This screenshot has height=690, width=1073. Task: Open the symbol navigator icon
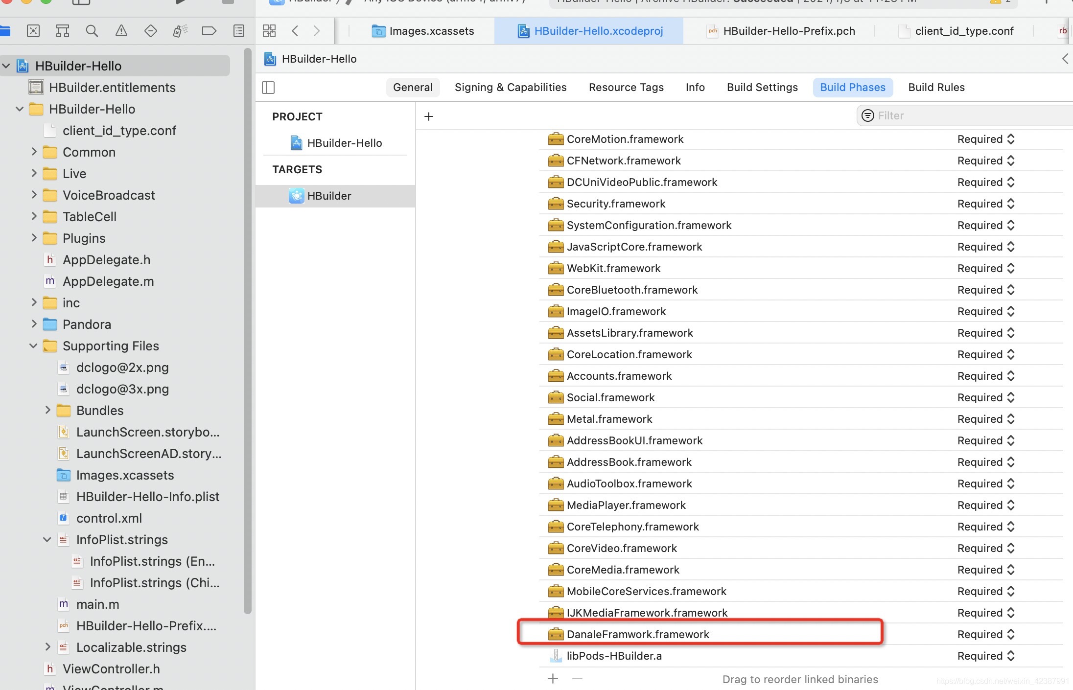[x=63, y=31]
